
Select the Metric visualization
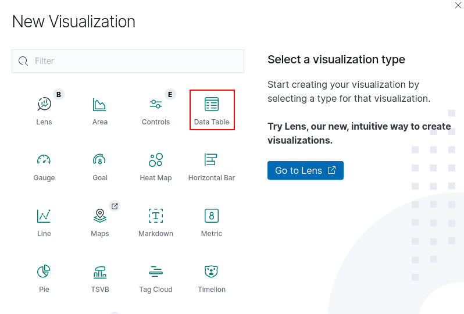[212, 222]
